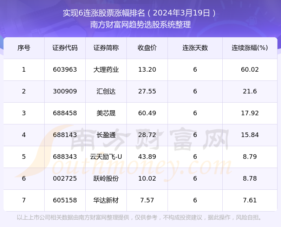The width and height of the screenshot is (281, 227).
Task: Click rank number 2 in 序号 column
Action: click(24, 91)
